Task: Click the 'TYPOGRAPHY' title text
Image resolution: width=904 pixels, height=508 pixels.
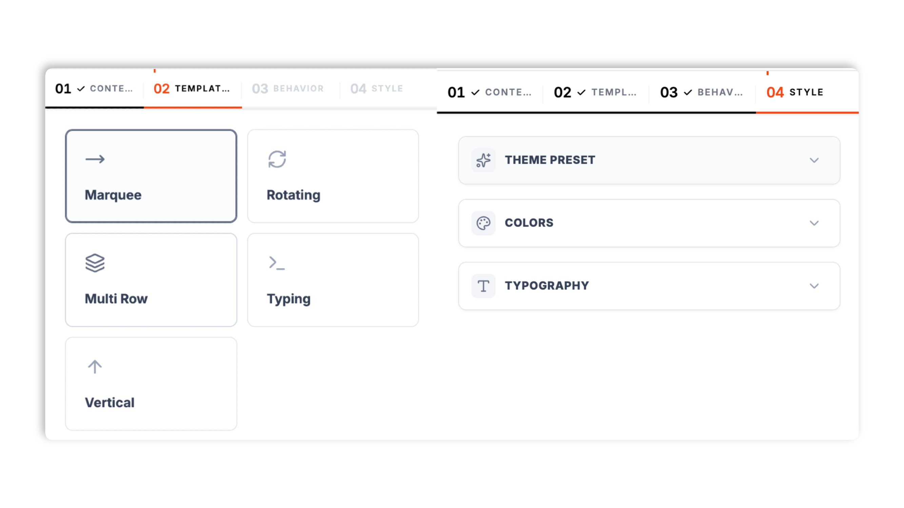Action: point(547,286)
